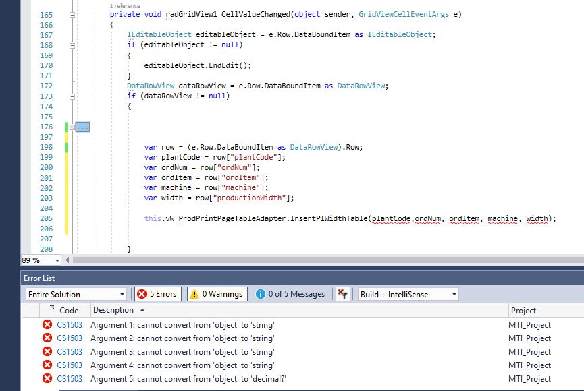Open the 89 % zoom dropdown
The width and height of the screenshot is (584, 391).
57,260
